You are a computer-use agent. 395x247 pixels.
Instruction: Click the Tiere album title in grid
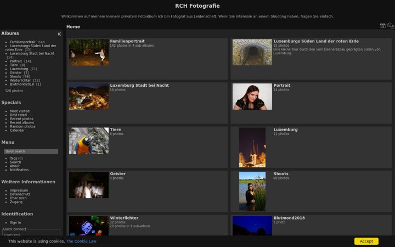pos(115,130)
